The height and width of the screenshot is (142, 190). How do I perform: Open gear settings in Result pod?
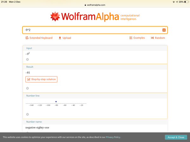(28, 88)
